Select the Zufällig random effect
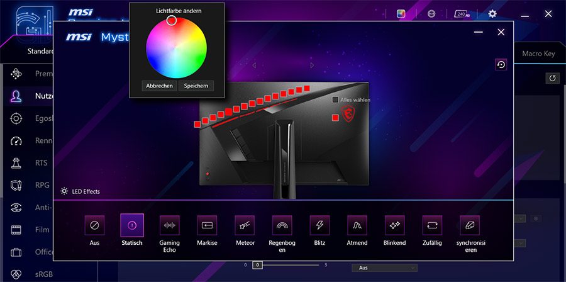The image size is (566, 282). [x=432, y=225]
